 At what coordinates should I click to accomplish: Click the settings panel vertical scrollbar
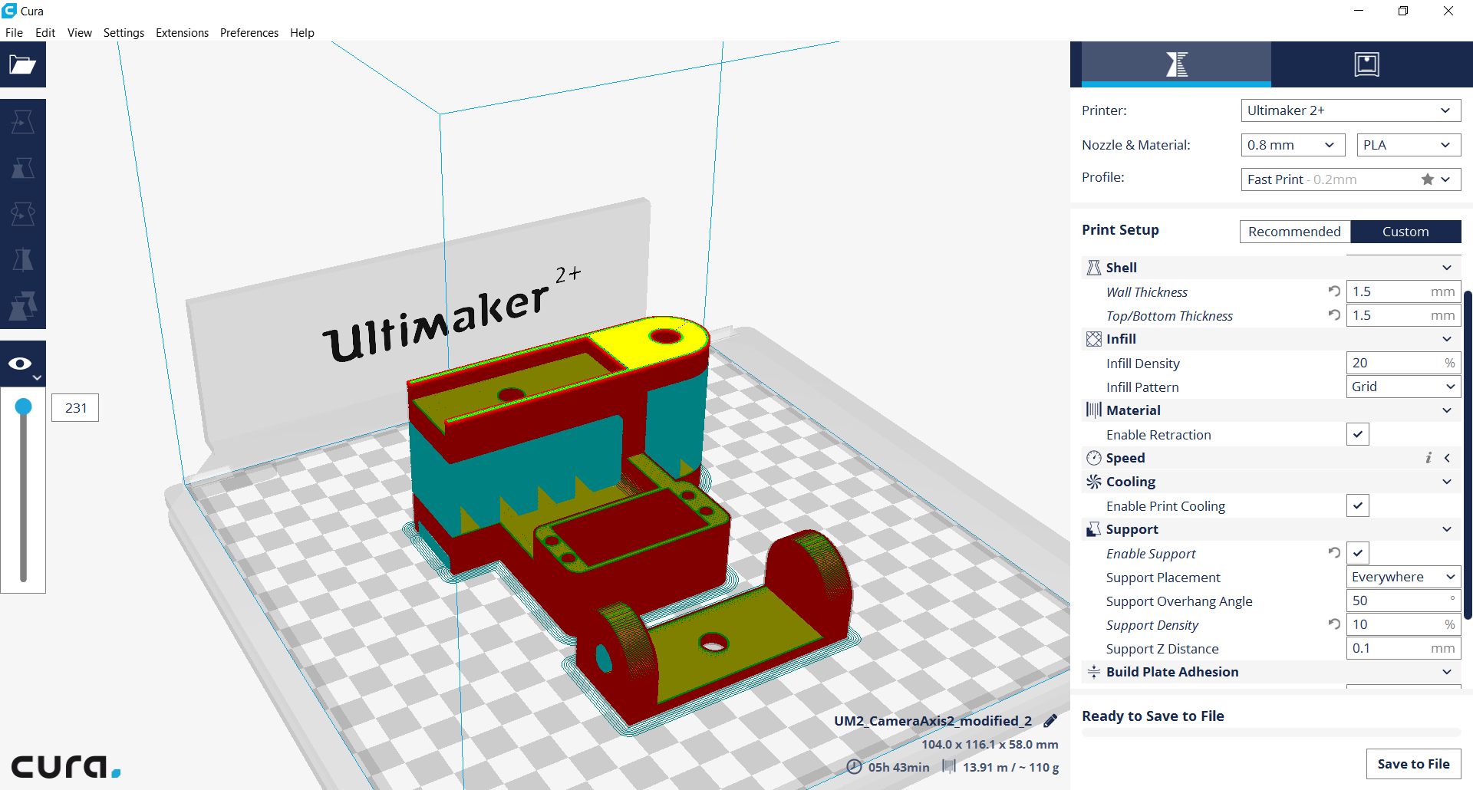pyautogui.click(x=1468, y=455)
